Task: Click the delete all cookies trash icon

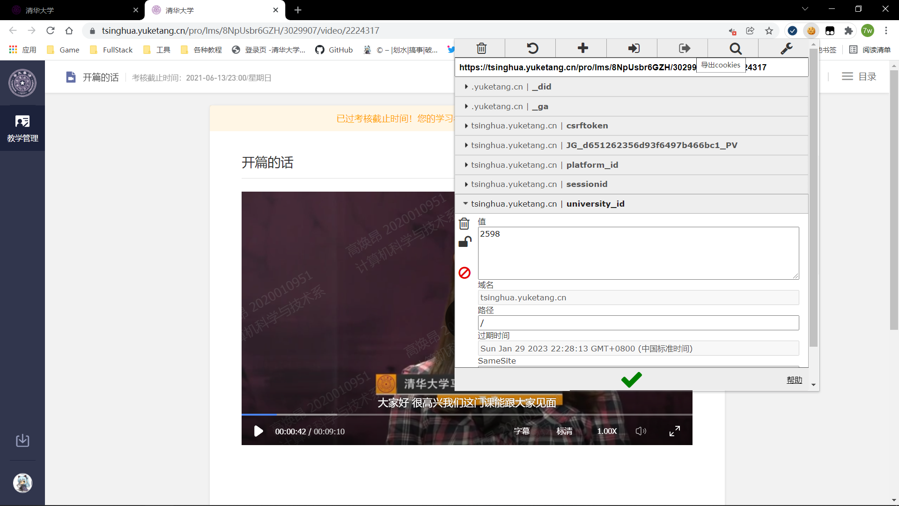Action: [x=481, y=48]
